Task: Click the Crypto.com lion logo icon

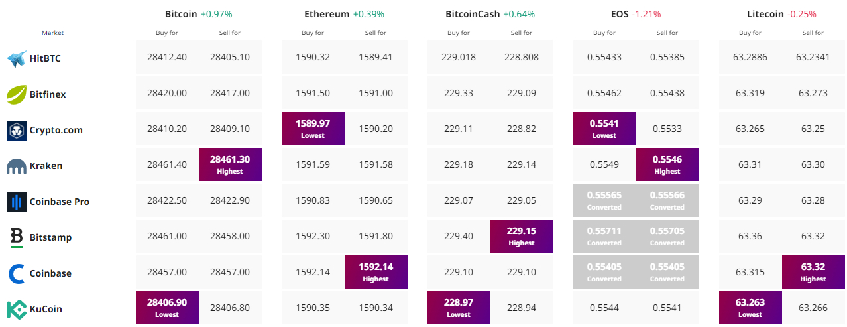Action: tap(16, 130)
